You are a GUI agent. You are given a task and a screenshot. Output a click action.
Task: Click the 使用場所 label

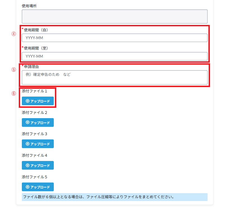[29, 6]
